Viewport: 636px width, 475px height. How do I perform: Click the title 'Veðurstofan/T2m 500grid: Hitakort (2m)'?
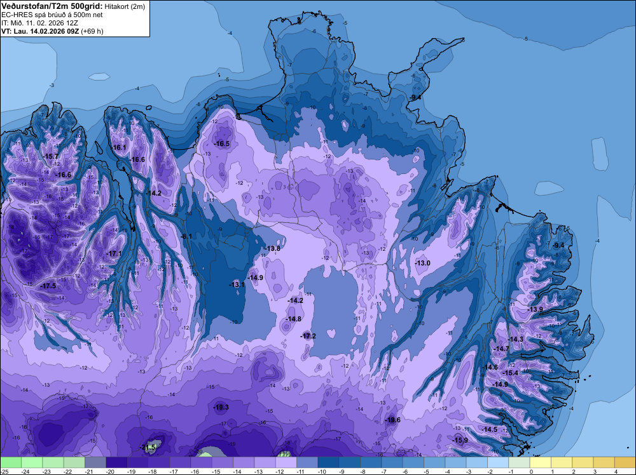(73, 6)
